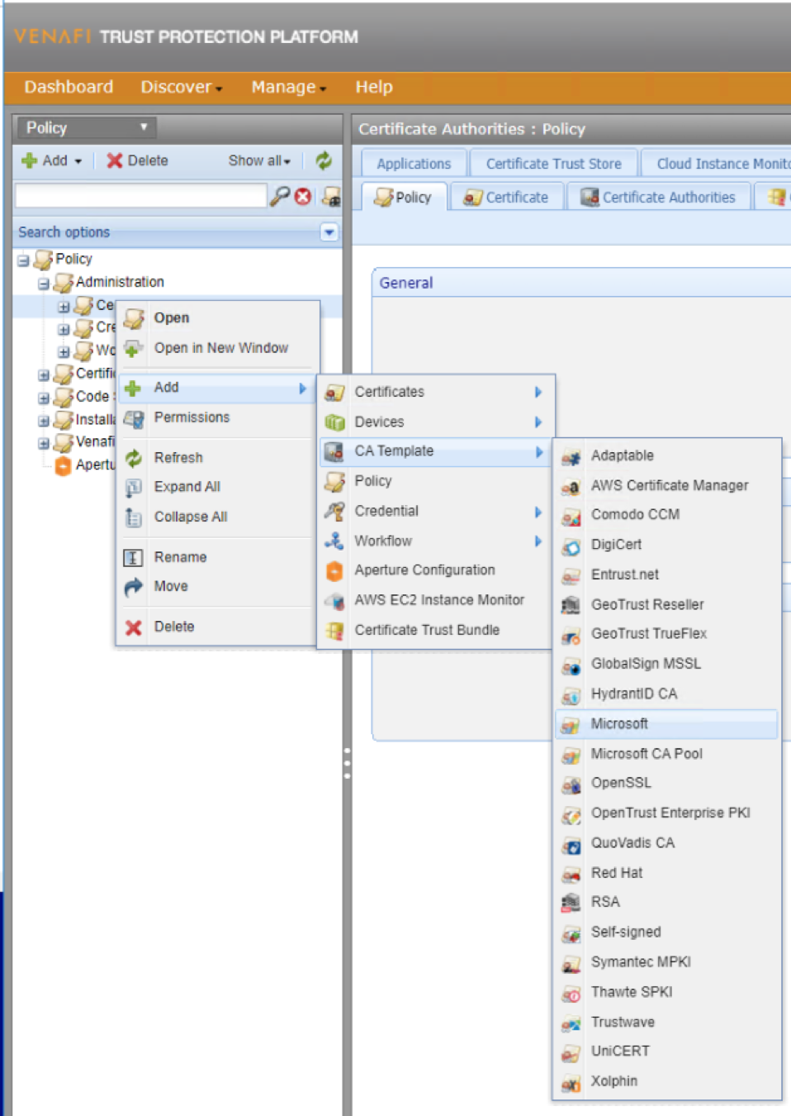Click the GlobalSign MSSL icon
Viewport: 791px width, 1116px height.
click(x=571, y=665)
